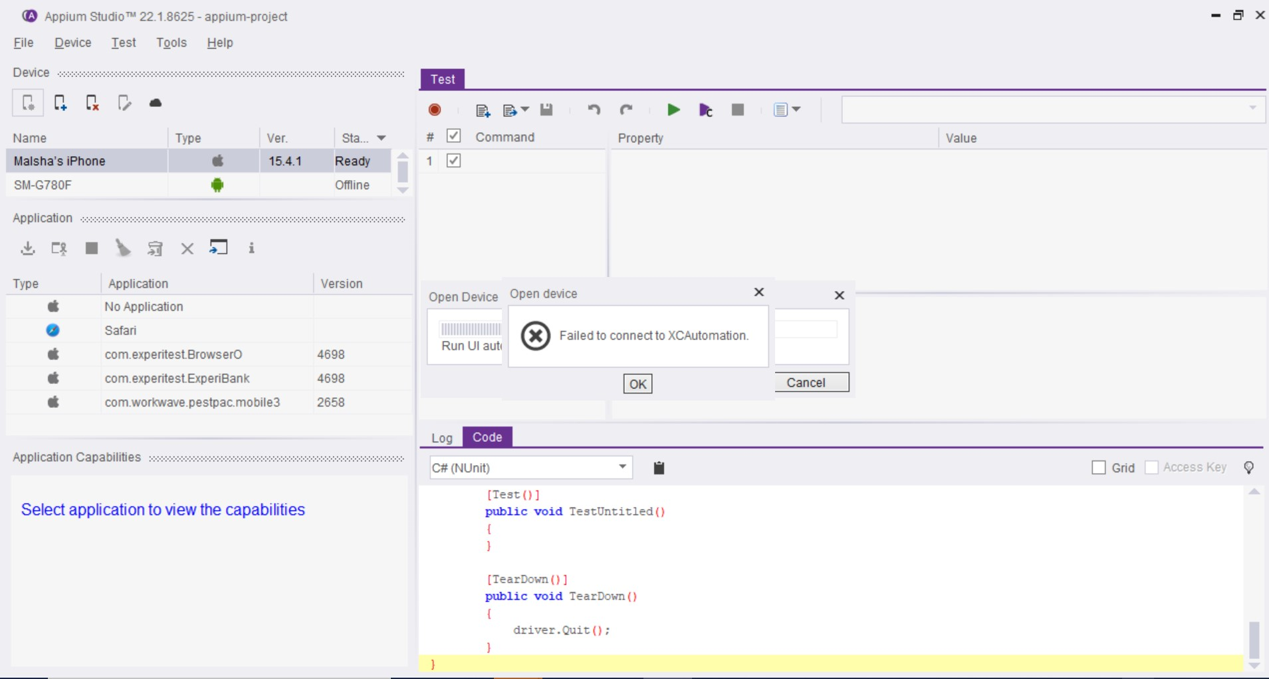The height and width of the screenshot is (679, 1269).
Task: Click the Delete application X icon
Action: [x=187, y=248]
